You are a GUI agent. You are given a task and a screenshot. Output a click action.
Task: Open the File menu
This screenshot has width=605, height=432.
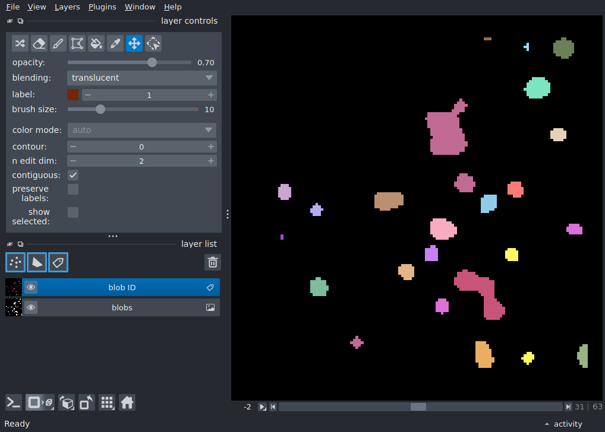[x=12, y=7]
